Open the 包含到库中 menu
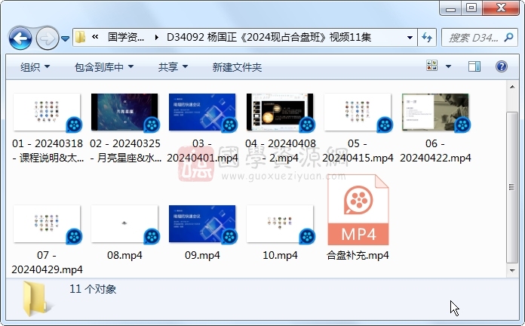 (x=104, y=67)
